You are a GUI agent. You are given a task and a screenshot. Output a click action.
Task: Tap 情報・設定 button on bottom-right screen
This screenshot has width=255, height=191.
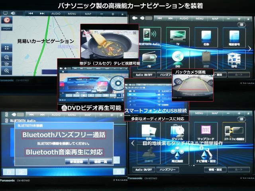pyautogui.click(x=215, y=170)
